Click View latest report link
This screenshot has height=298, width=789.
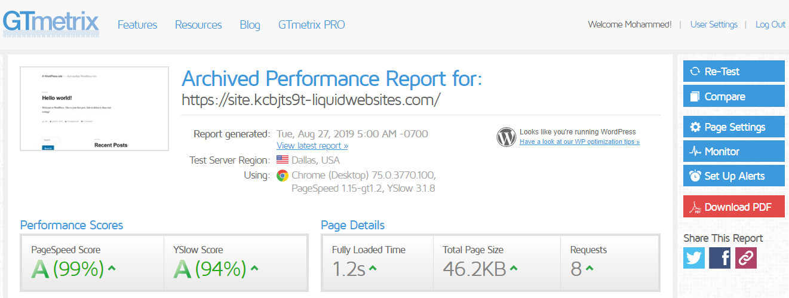312,146
